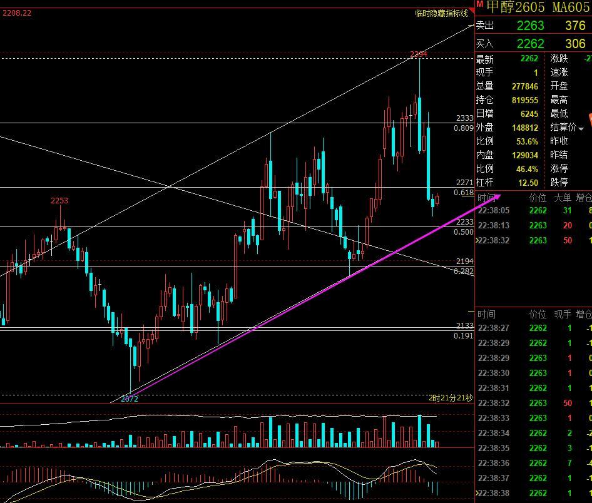Click the 日增 value 6245

click(x=529, y=114)
